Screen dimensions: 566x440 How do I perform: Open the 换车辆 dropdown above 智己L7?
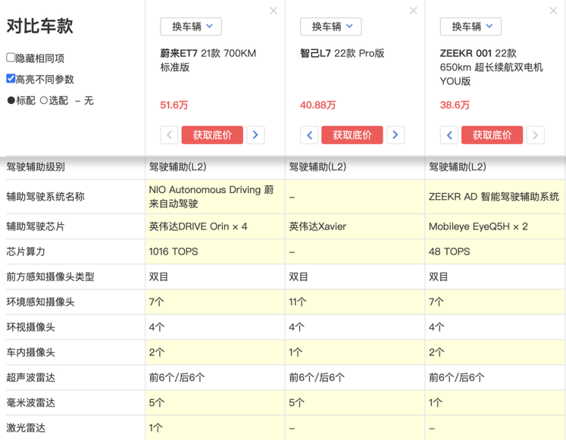pos(330,27)
